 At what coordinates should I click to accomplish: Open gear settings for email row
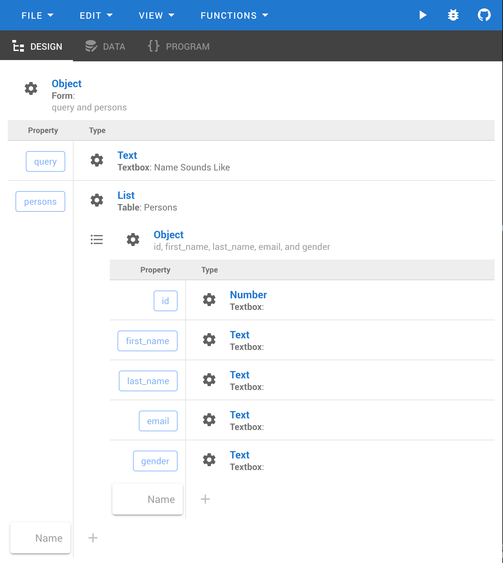[209, 420]
